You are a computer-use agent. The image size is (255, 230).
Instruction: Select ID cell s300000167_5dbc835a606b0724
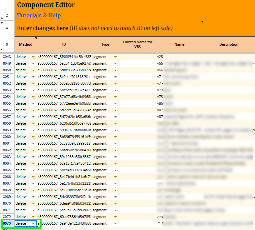64,70
